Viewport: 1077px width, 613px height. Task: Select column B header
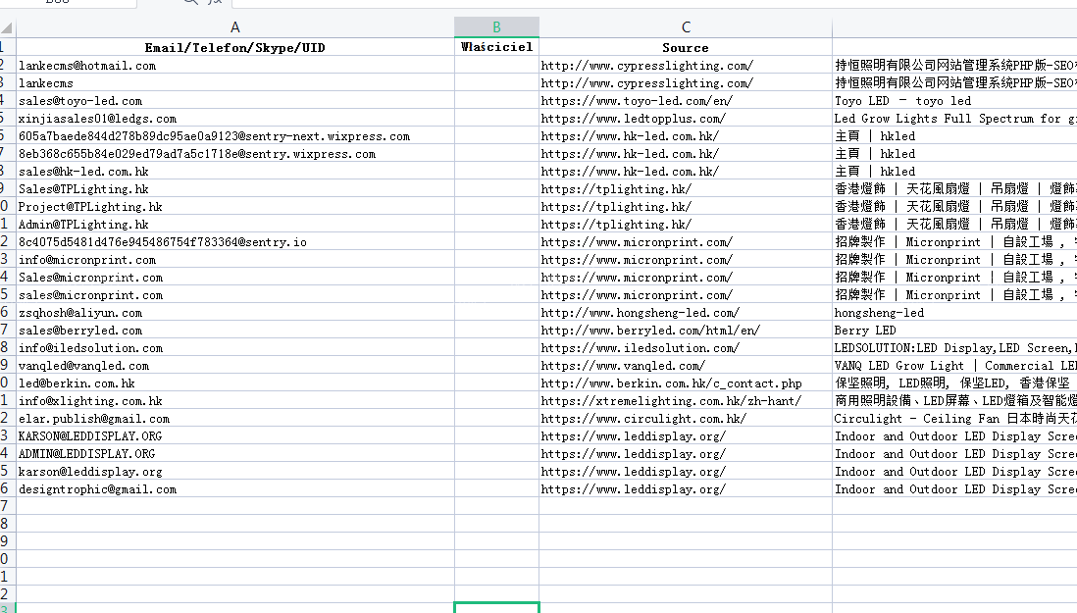496,27
